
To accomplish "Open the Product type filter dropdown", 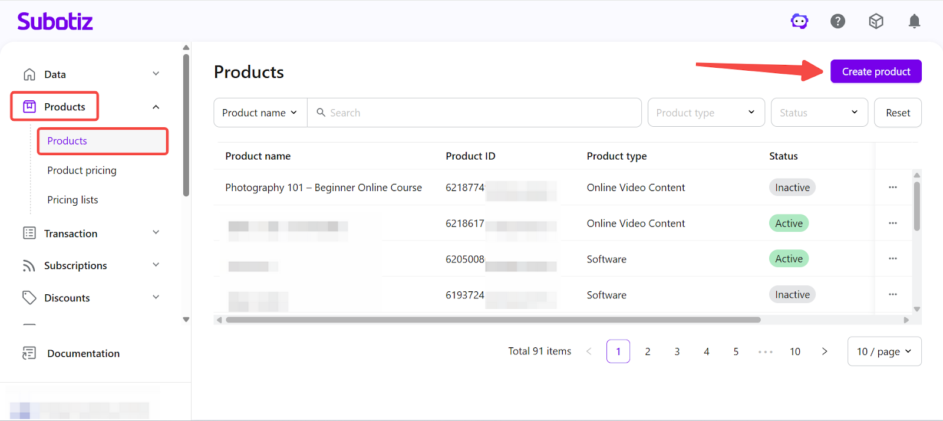I will (x=705, y=113).
